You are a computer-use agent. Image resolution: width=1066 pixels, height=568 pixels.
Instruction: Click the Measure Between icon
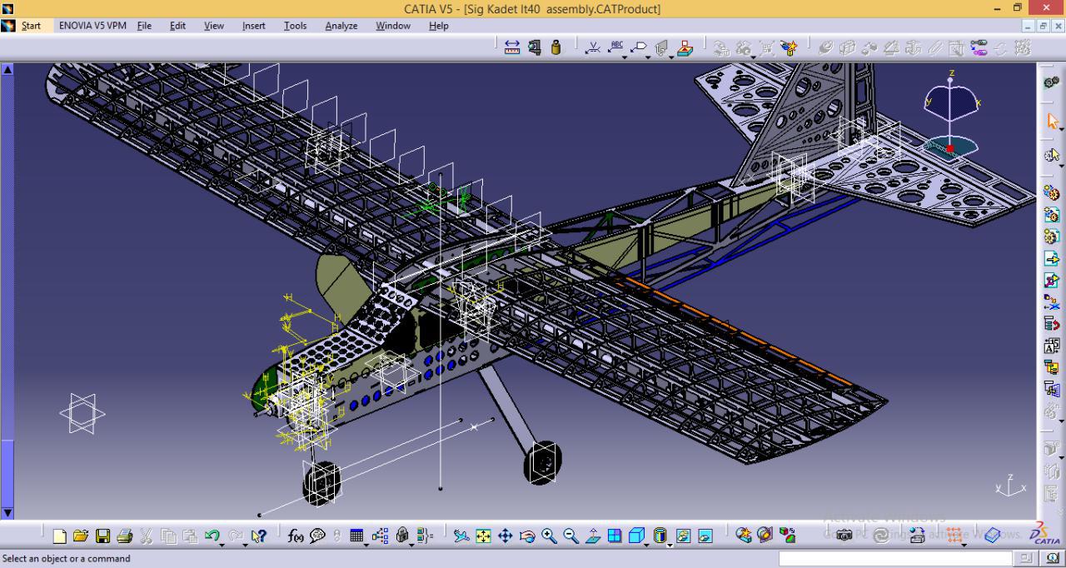coord(512,48)
